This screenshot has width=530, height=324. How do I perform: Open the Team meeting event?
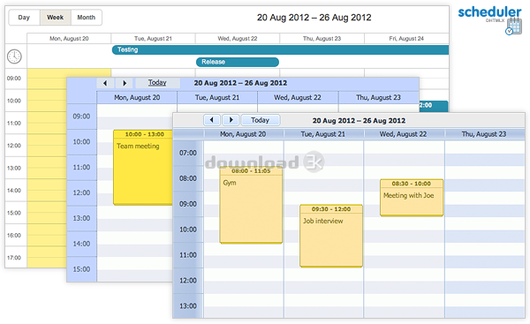[143, 168]
